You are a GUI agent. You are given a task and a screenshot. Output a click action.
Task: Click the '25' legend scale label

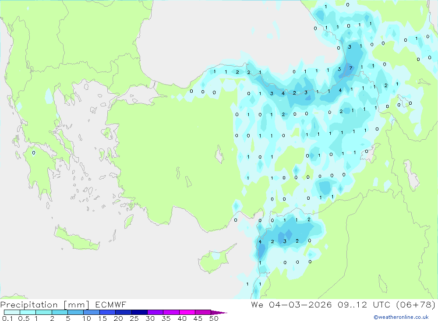pos(134,318)
